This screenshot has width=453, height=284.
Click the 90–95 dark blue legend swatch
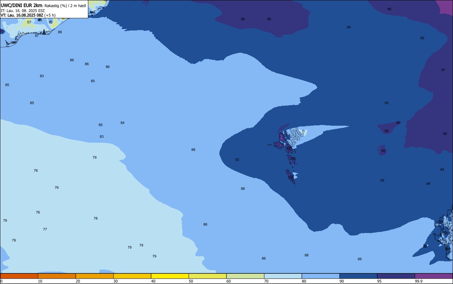pyautogui.click(x=358, y=276)
